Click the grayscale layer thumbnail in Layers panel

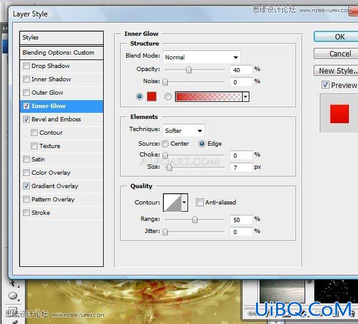click(282, 291)
